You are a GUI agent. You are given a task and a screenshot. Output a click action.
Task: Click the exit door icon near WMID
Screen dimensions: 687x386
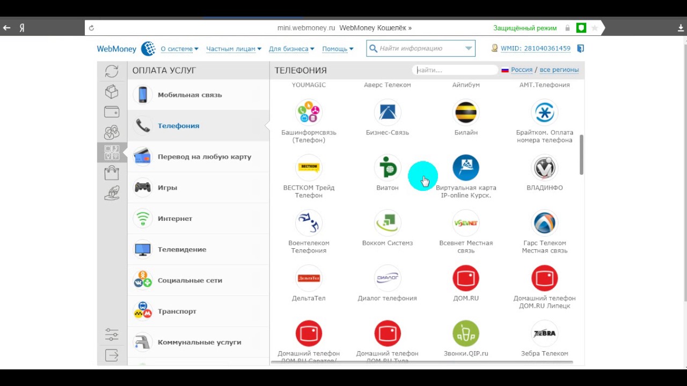coord(580,48)
